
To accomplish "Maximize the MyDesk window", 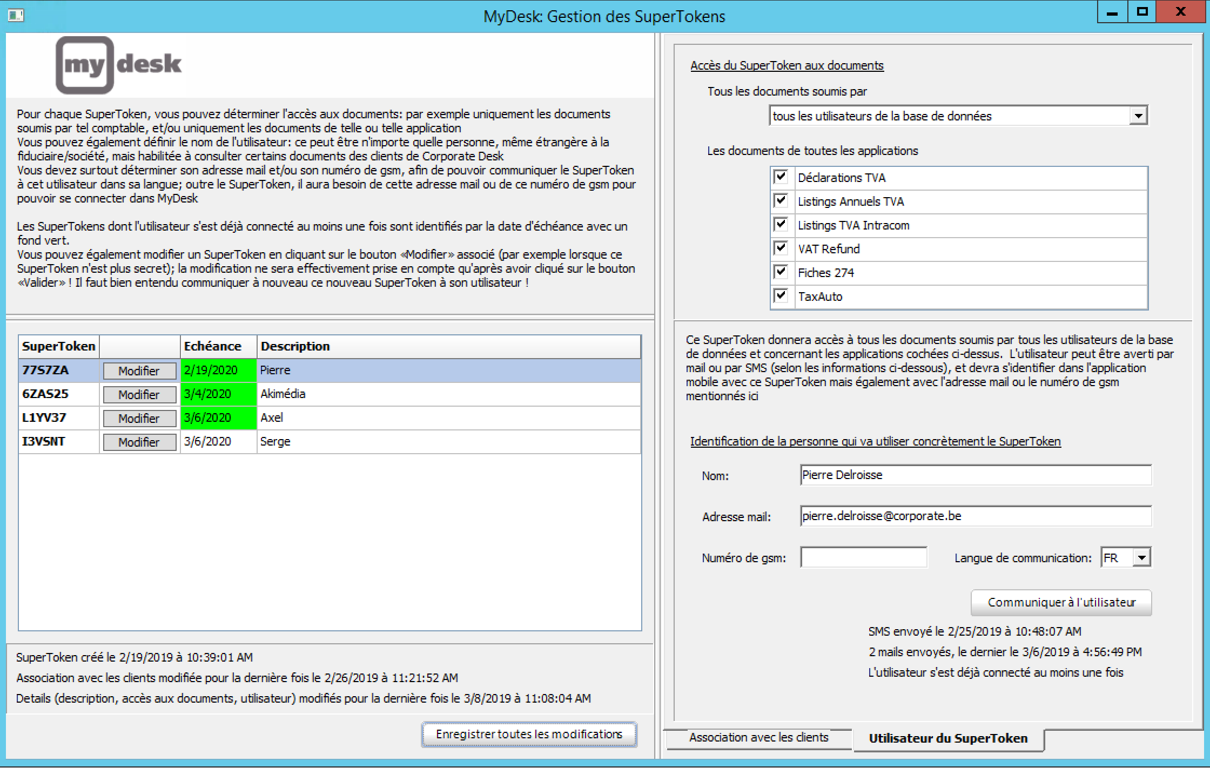I will [1142, 12].
